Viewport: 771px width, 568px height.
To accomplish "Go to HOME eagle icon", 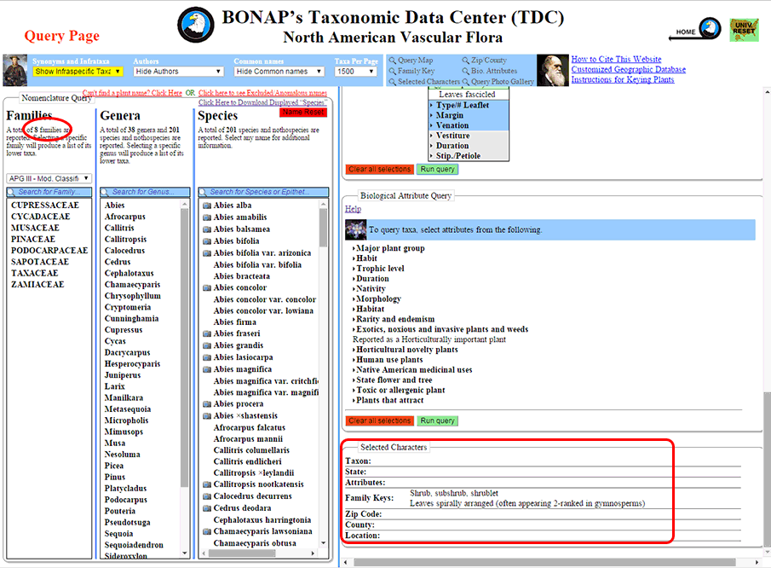I will (x=710, y=28).
